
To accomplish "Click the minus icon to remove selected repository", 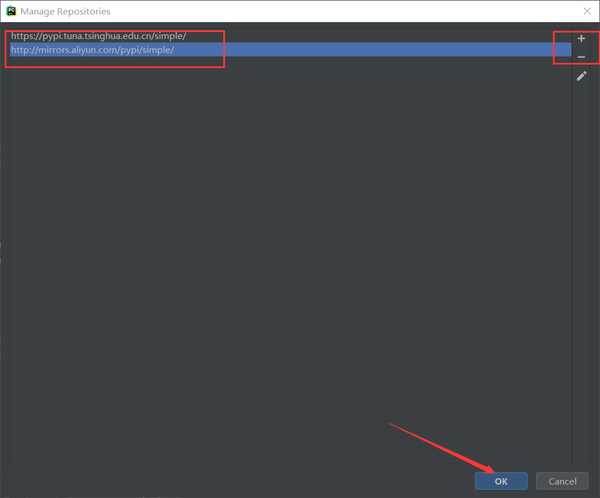I will (x=581, y=56).
